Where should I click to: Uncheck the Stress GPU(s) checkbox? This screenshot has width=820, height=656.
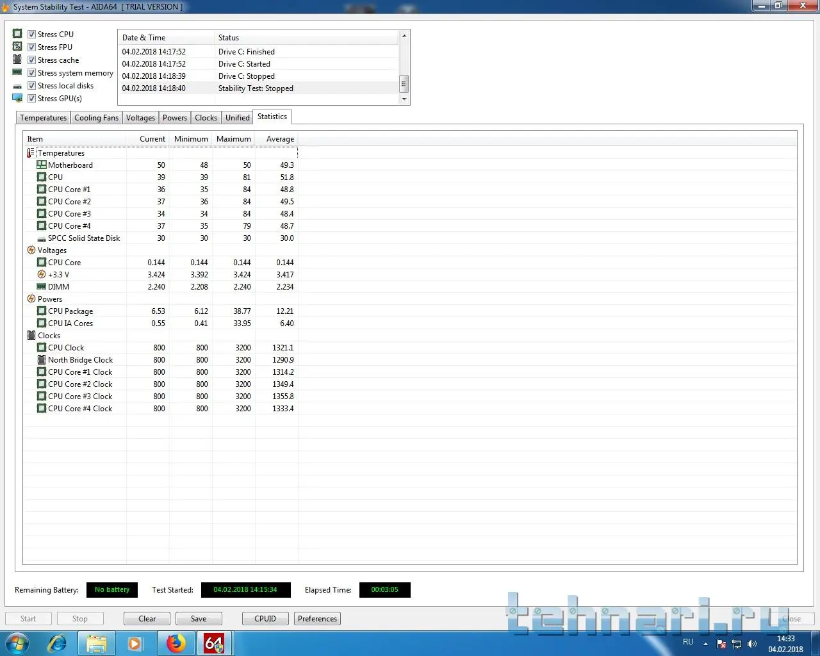tap(31, 98)
